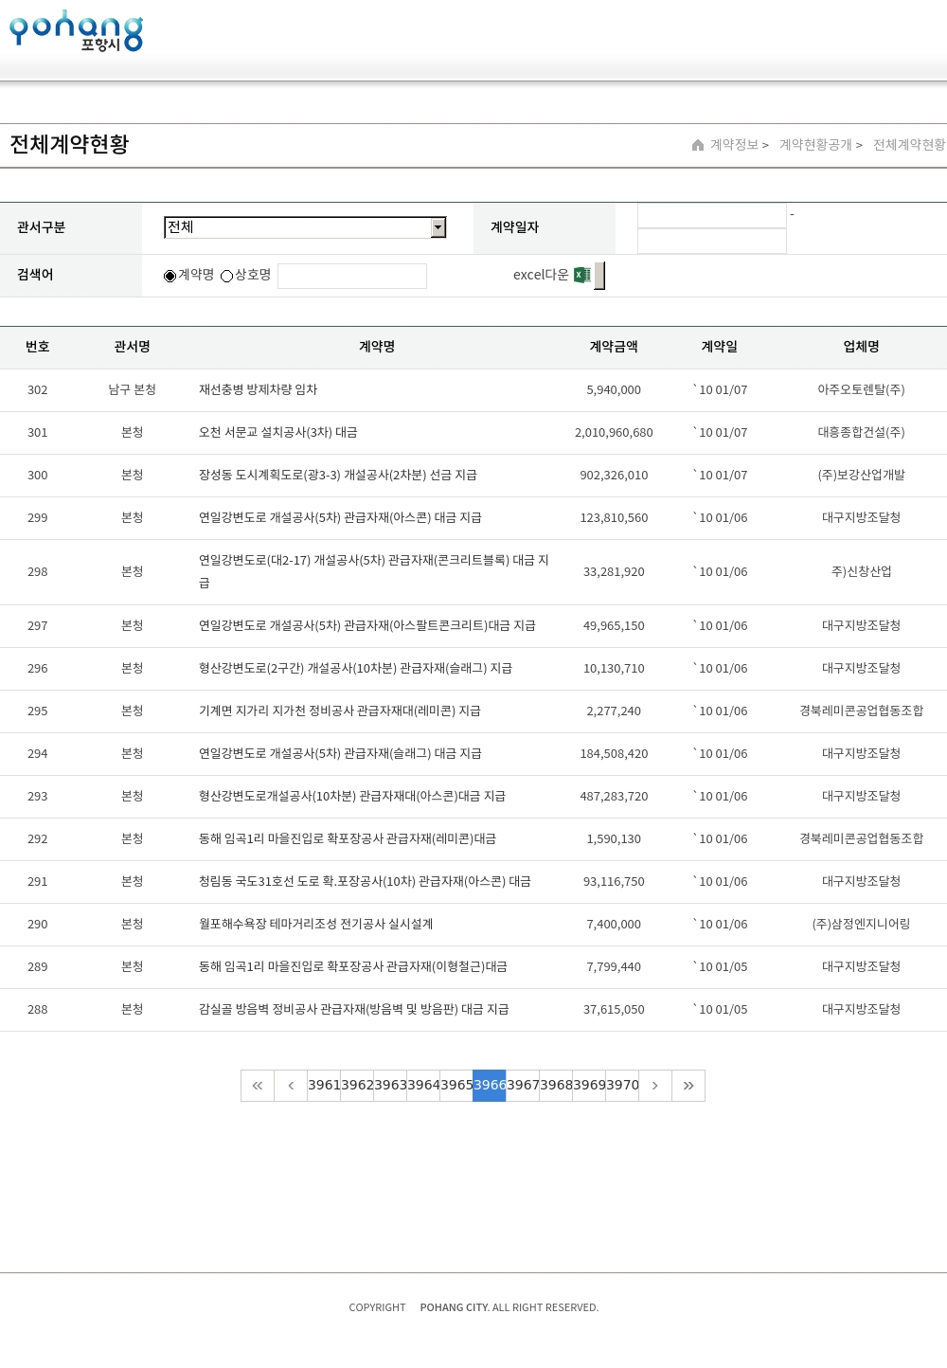
Task: Go to page 3962
Action: [x=357, y=1086]
